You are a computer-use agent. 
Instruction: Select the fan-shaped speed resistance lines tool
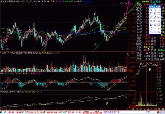point(151,25)
